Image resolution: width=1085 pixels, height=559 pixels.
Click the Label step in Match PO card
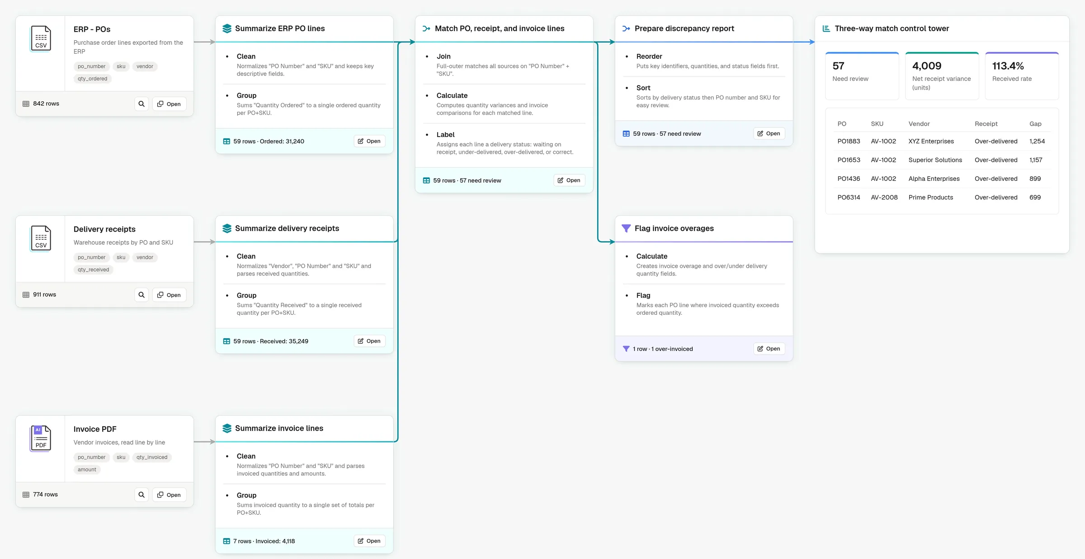504,143
